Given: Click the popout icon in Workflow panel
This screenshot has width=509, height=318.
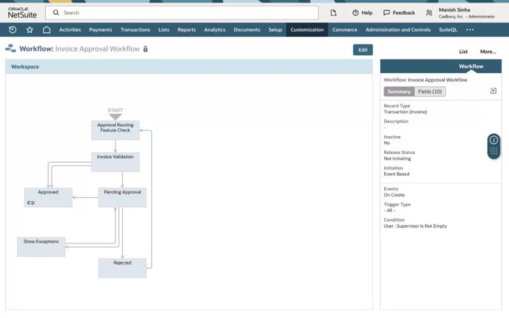Looking at the screenshot, I should tap(493, 91).
